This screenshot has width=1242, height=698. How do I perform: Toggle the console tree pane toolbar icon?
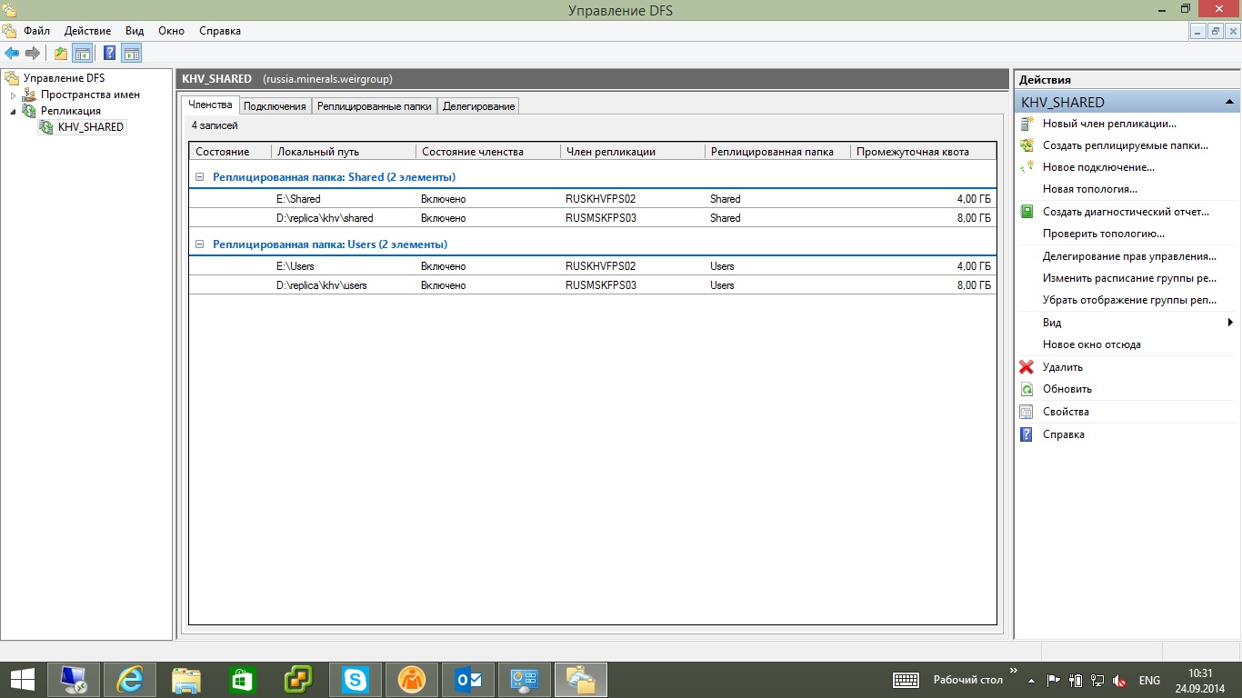coord(82,53)
